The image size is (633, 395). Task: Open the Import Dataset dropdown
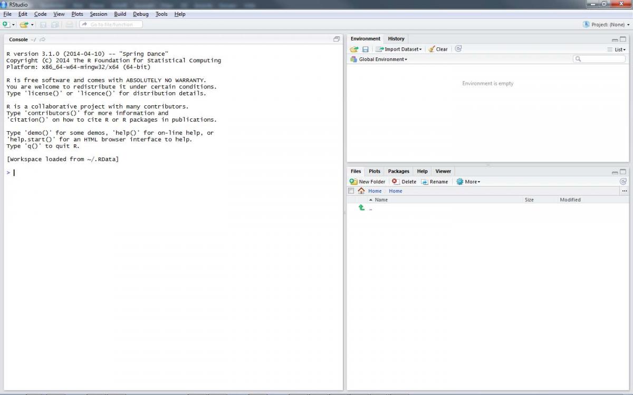click(x=399, y=49)
